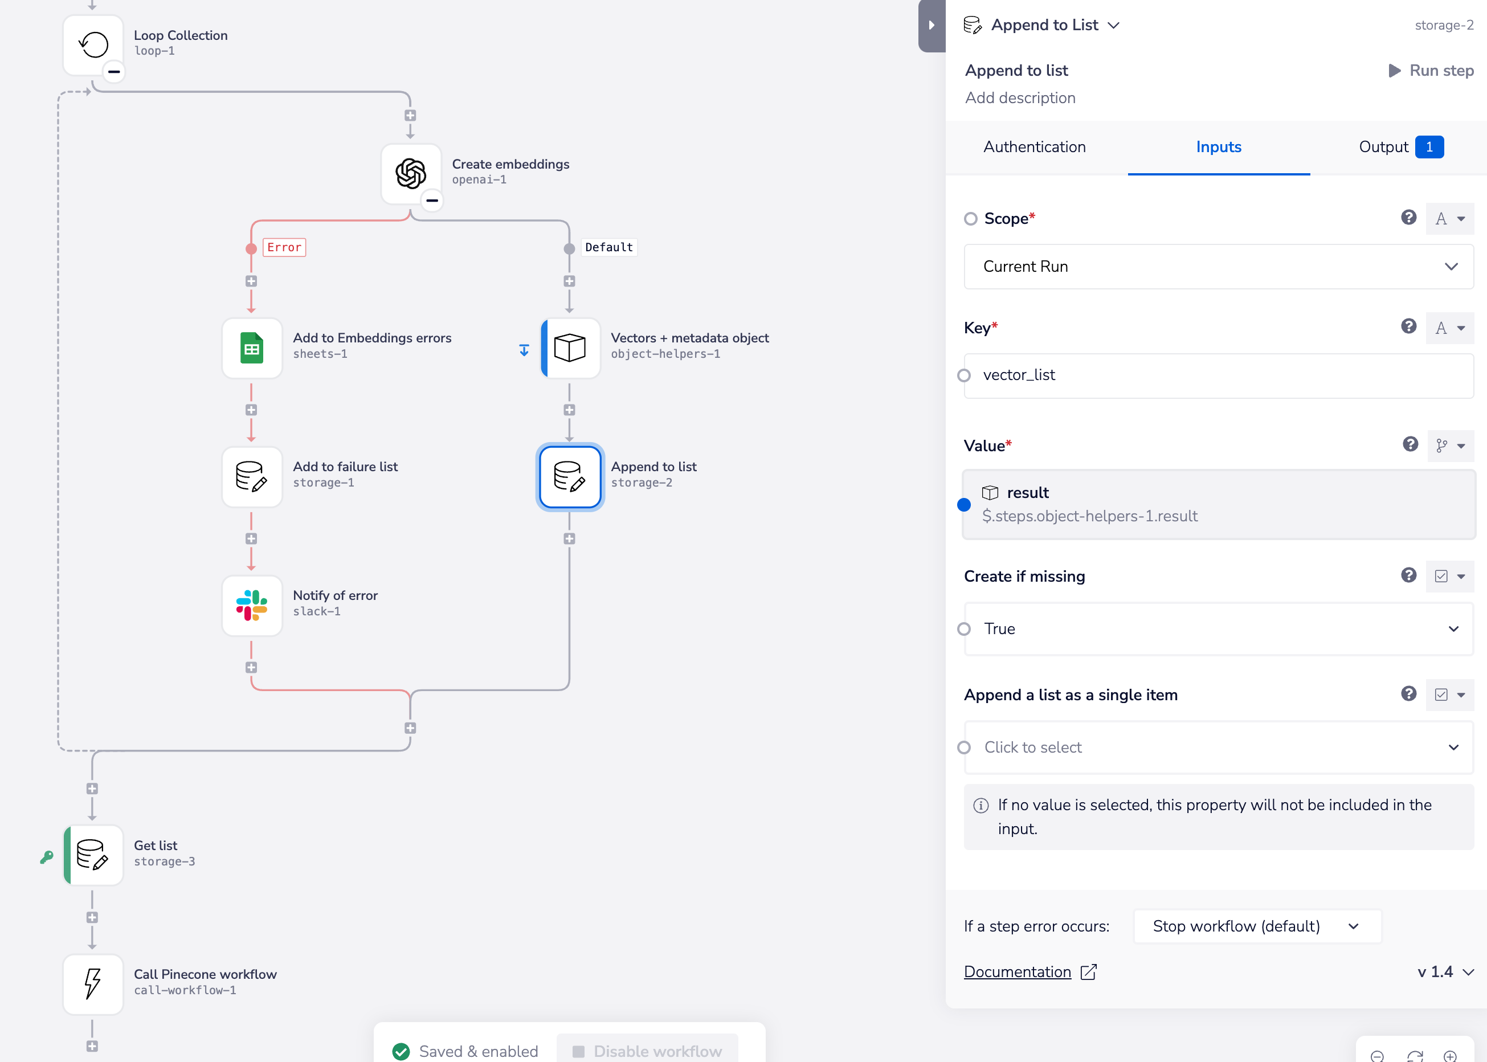
Task: Switch to the Authentication tab
Action: click(x=1034, y=147)
